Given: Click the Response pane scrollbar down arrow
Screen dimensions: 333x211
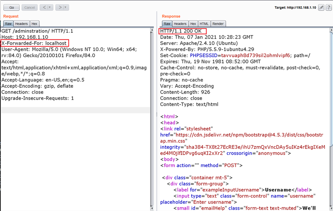Looking at the screenshot, I should click(x=331, y=208).
